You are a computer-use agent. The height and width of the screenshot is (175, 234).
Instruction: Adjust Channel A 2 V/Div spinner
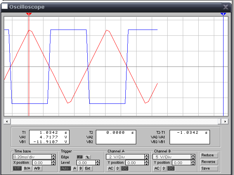coord(146,157)
